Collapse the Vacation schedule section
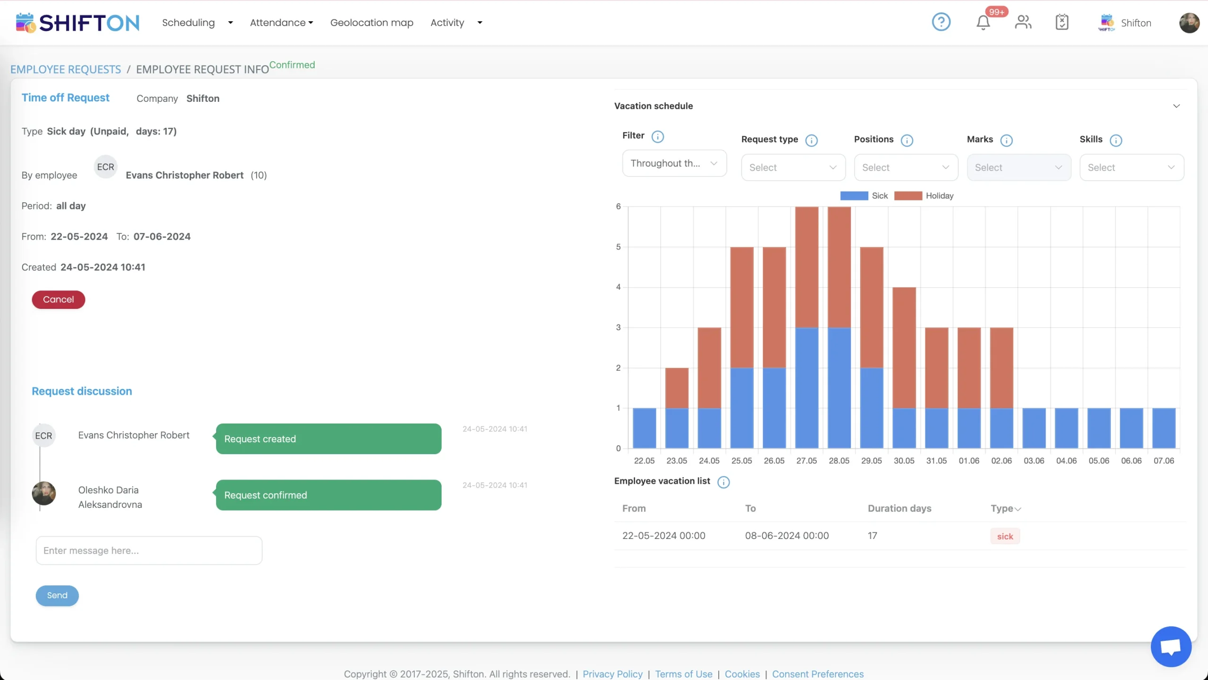This screenshot has height=680, width=1208. click(1176, 106)
